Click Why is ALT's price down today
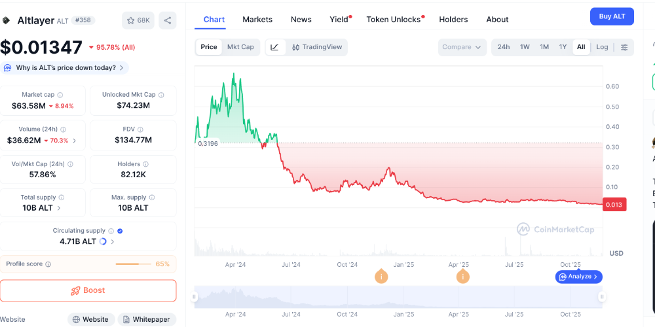The image size is (655, 327). coord(65,68)
